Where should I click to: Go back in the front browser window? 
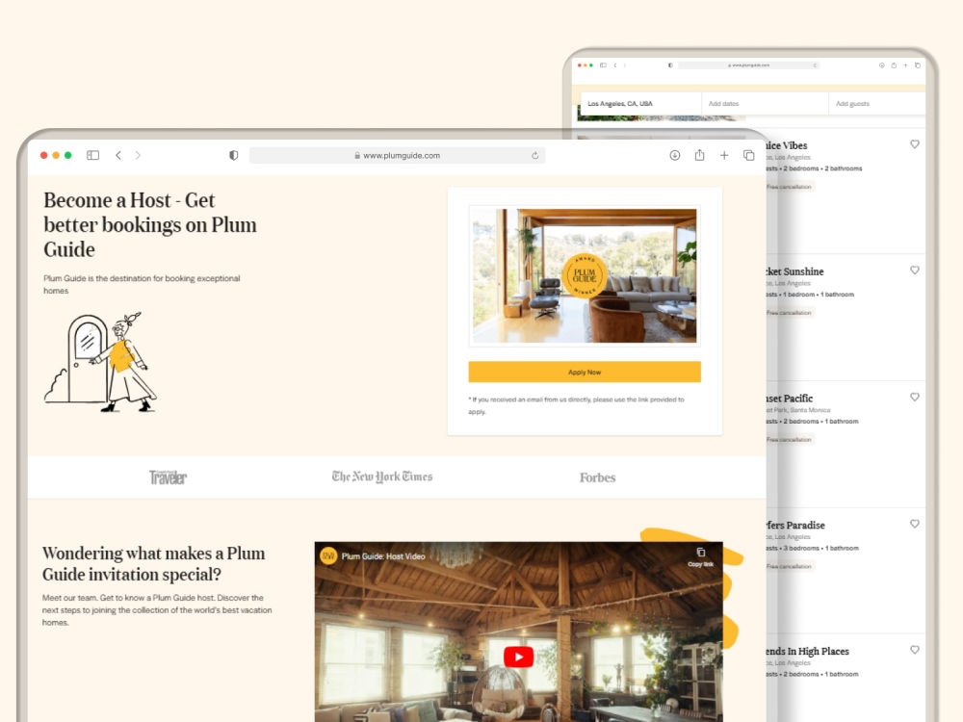(x=118, y=155)
